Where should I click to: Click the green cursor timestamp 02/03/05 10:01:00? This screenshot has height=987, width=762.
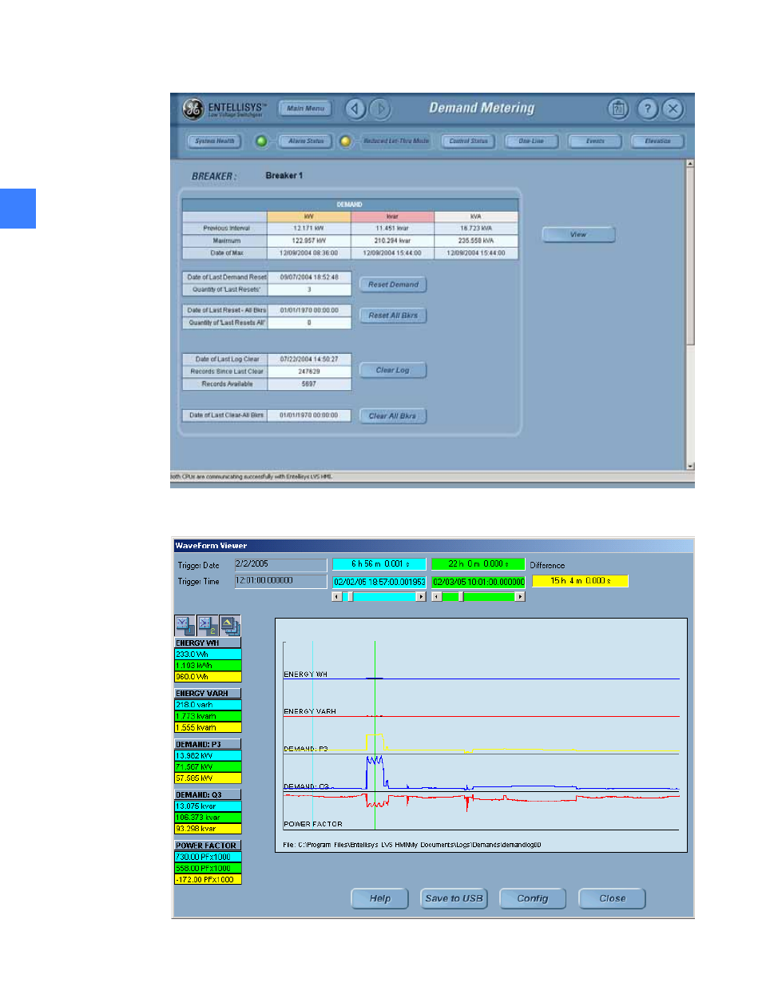coord(478,582)
